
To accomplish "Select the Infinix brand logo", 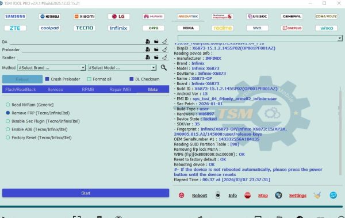I will (118, 28).
